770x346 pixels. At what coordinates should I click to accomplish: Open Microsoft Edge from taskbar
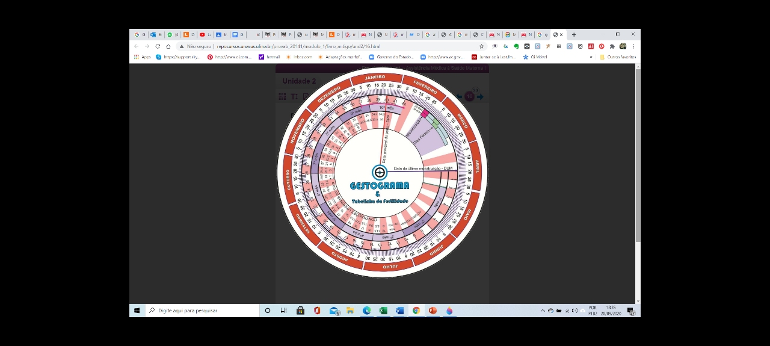[367, 310]
